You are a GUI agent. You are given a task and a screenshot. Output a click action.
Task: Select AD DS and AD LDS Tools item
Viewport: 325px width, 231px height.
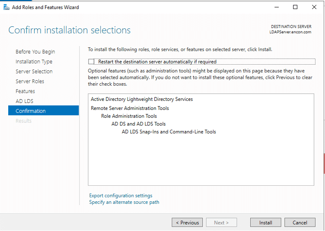[x=138, y=124]
